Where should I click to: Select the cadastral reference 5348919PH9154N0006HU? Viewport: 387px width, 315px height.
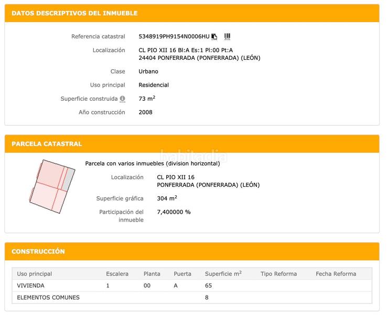pyautogui.click(x=174, y=37)
